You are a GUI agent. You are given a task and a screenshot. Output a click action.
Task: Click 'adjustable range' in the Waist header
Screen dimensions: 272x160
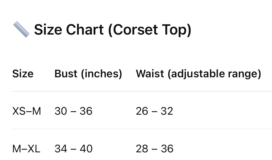[x=214, y=74]
